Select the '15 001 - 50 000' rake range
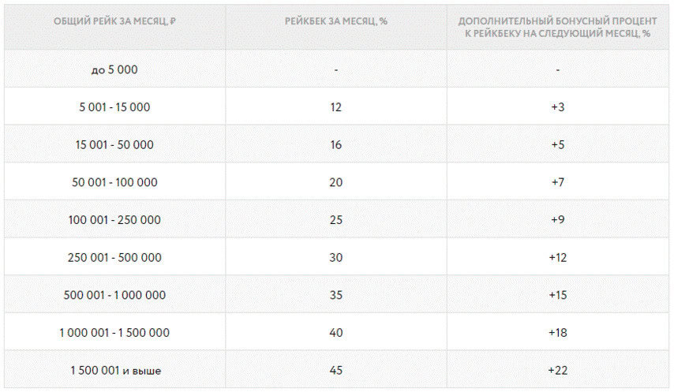674x392 pixels. pos(114,144)
